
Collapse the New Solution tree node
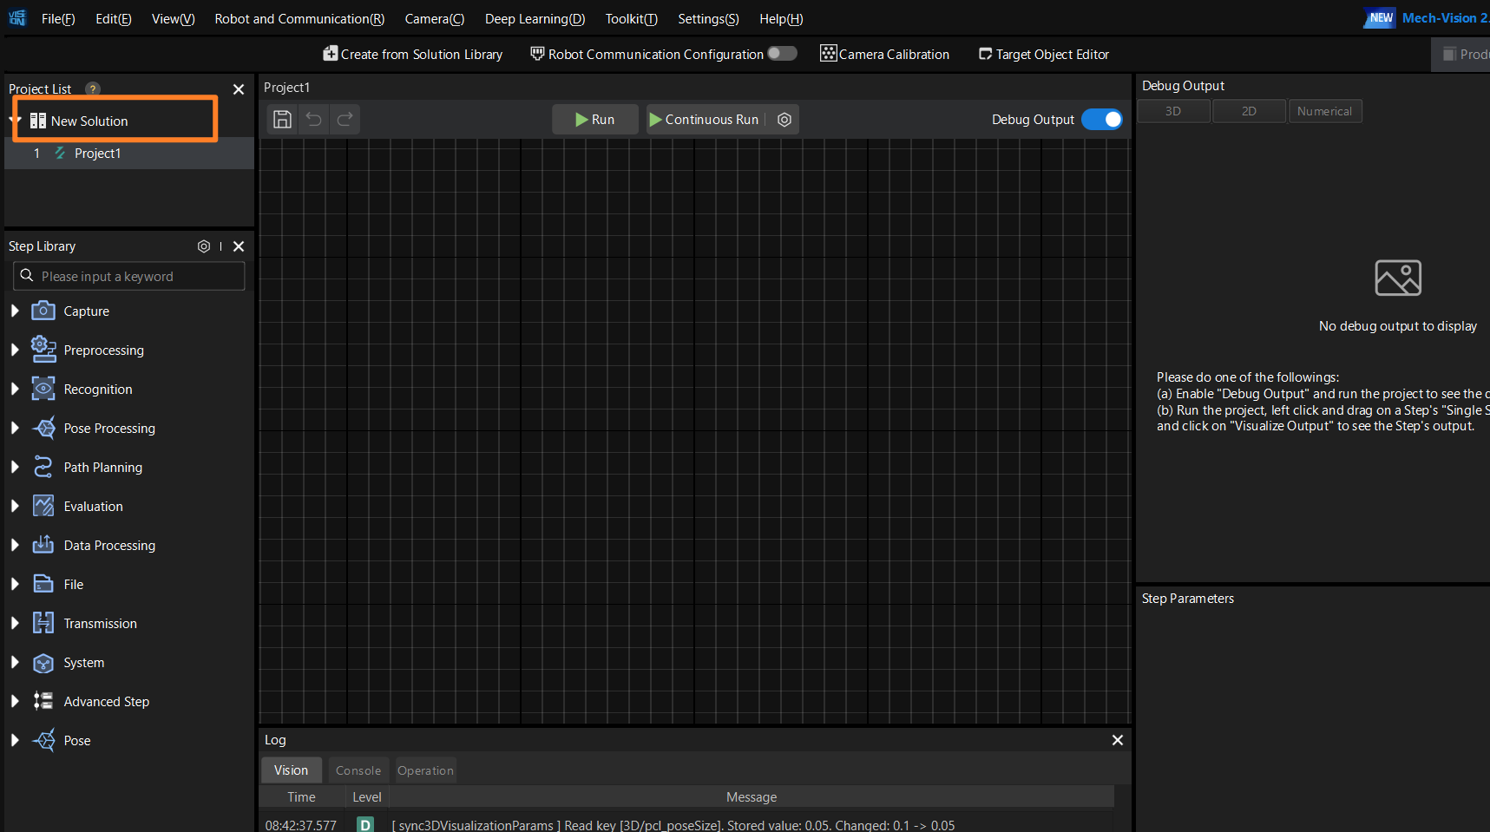click(x=16, y=121)
